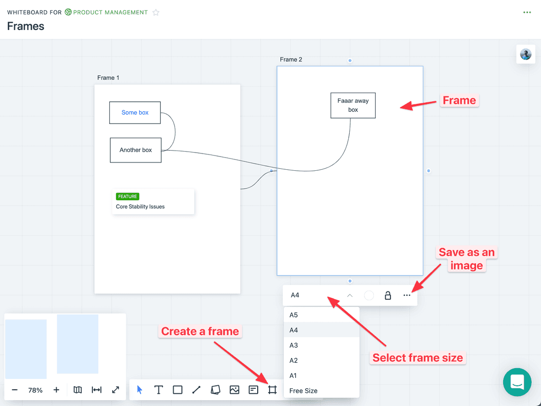
Task: Select the Text tool
Action: point(158,390)
